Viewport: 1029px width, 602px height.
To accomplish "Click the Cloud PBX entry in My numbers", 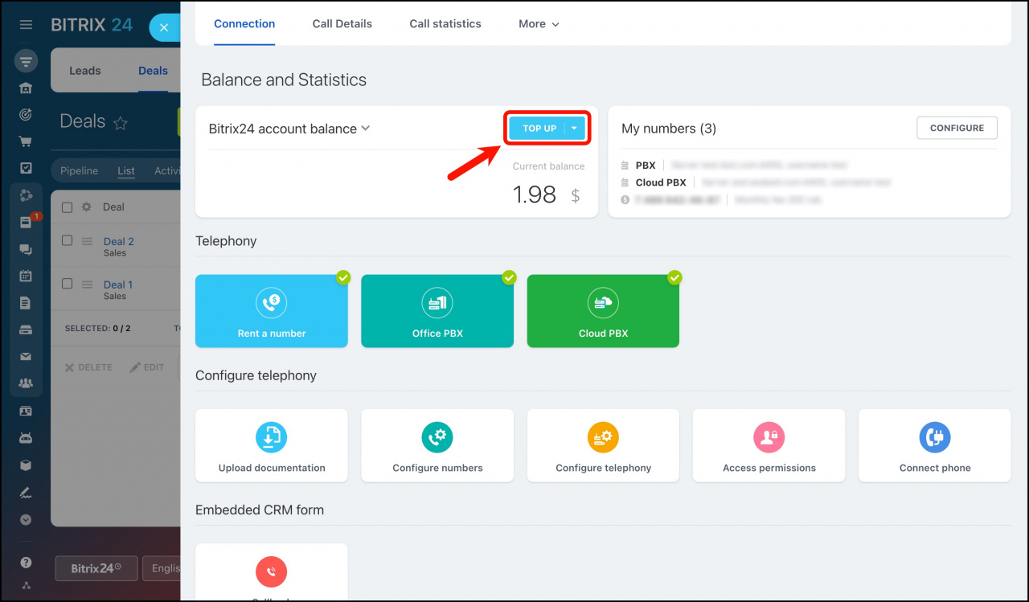I will (661, 182).
